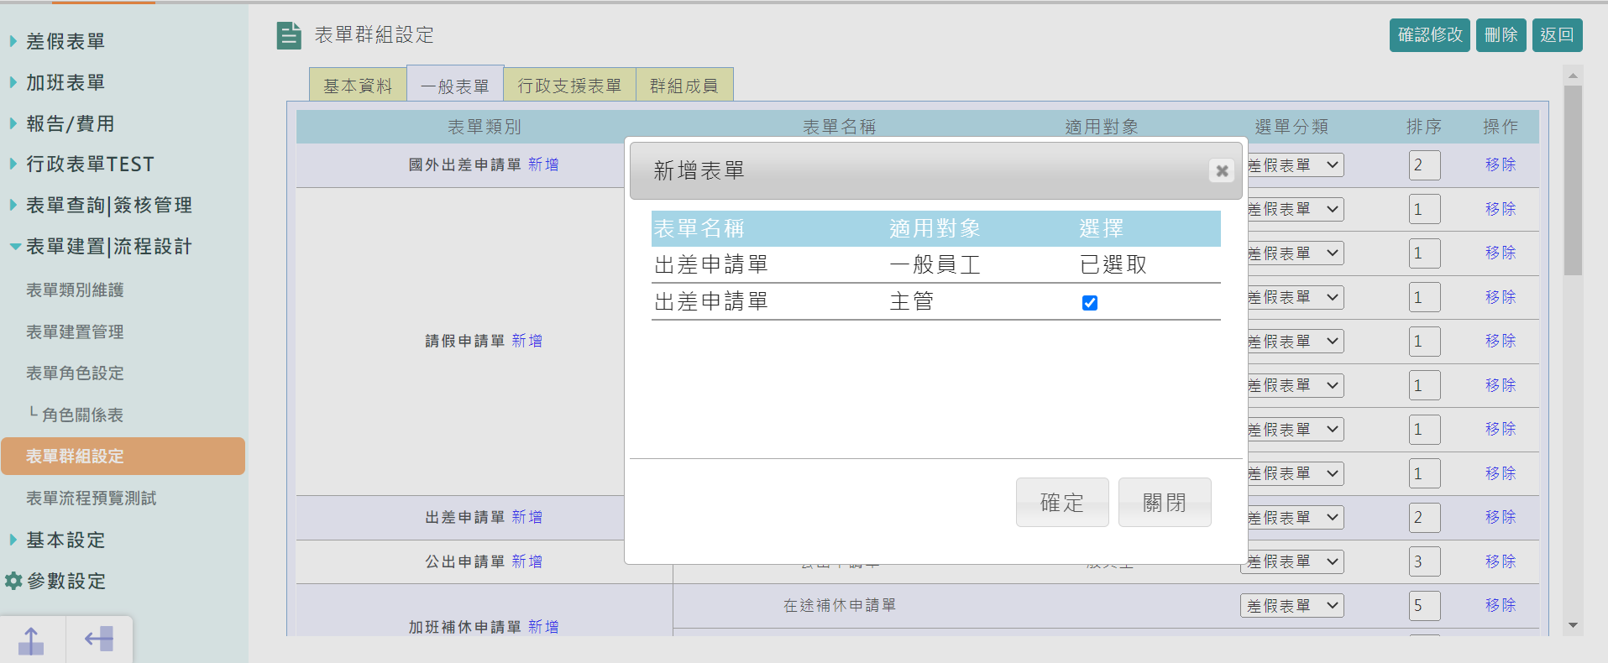Confirm the dialog with 確定

coord(1062,503)
